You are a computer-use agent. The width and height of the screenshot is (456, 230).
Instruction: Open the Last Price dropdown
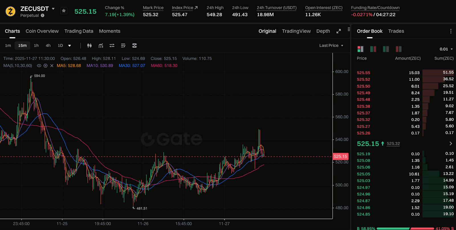[331, 46]
